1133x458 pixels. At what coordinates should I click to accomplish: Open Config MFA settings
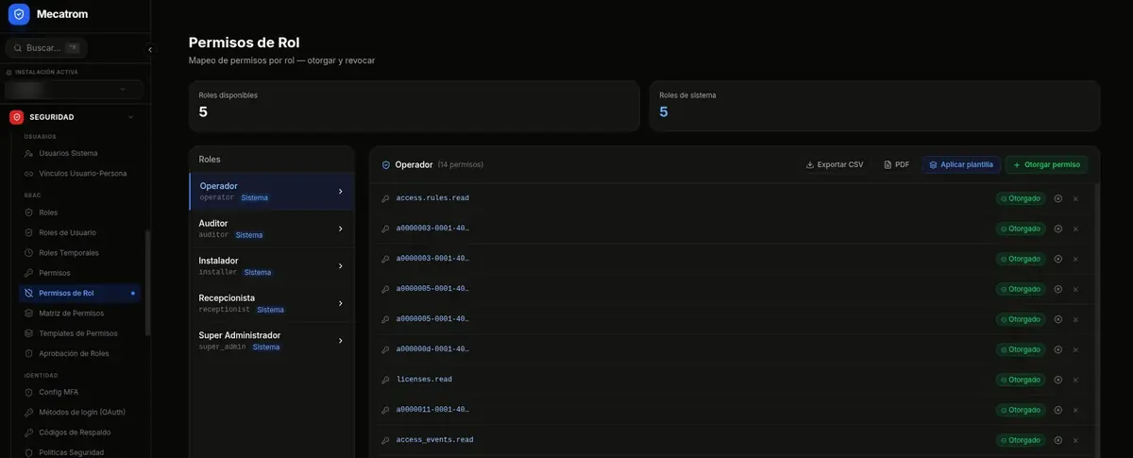point(80,392)
